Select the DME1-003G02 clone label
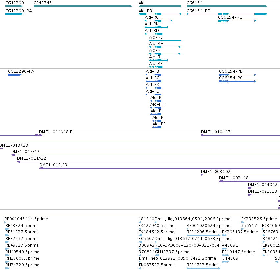This screenshot has width=280, height=270. point(216,171)
